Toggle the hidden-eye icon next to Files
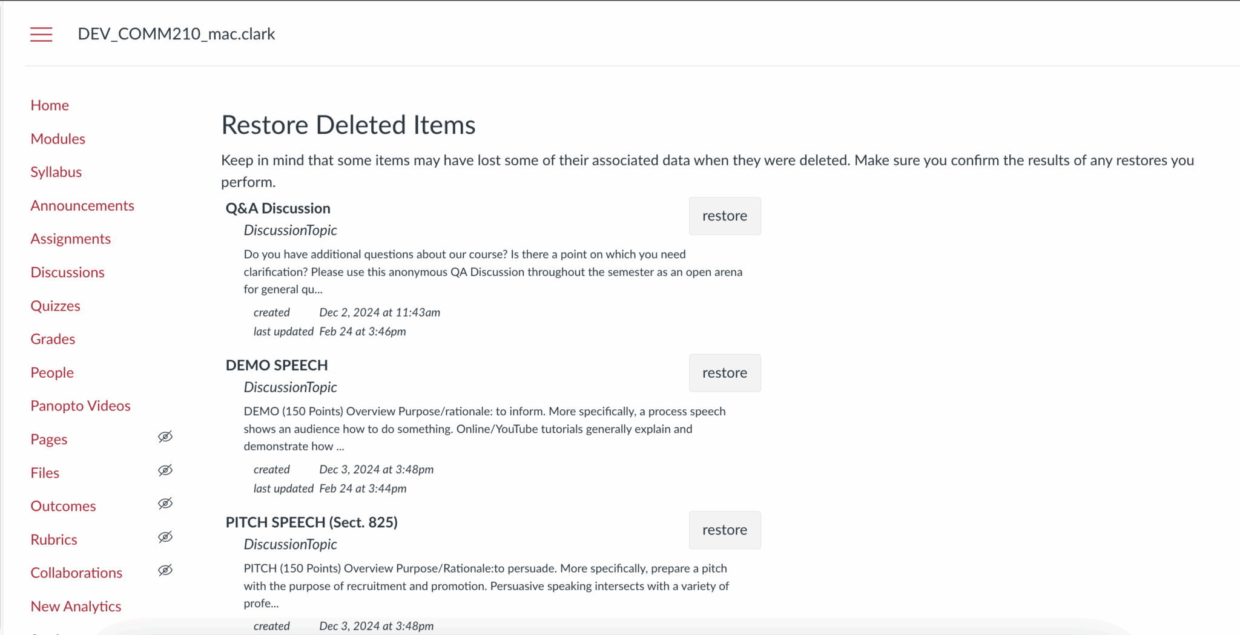This screenshot has height=635, width=1240. click(165, 470)
